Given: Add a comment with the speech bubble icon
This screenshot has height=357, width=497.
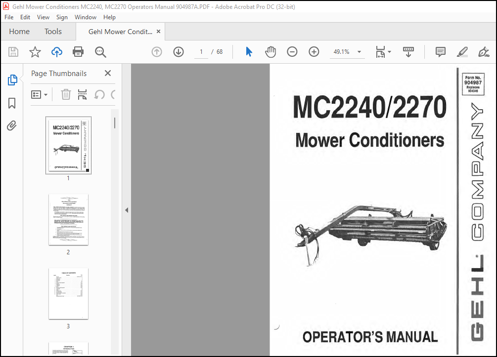Looking at the screenshot, I should click(x=440, y=52).
